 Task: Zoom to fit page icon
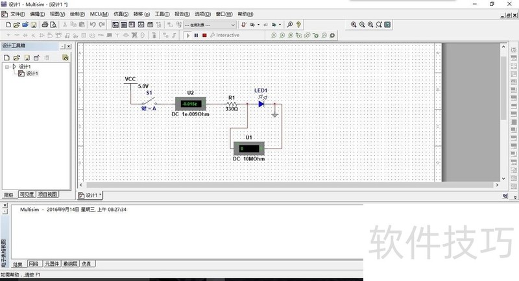click(379, 25)
